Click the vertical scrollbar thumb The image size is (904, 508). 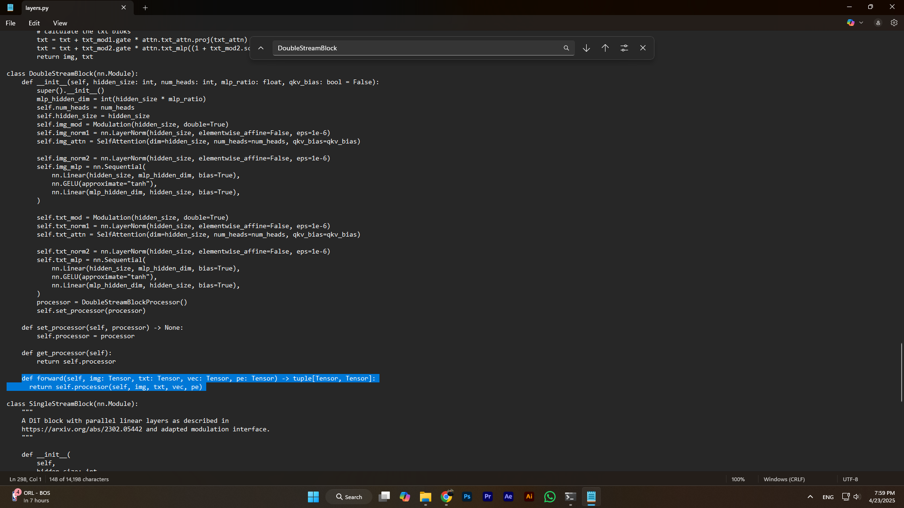pyautogui.click(x=902, y=372)
